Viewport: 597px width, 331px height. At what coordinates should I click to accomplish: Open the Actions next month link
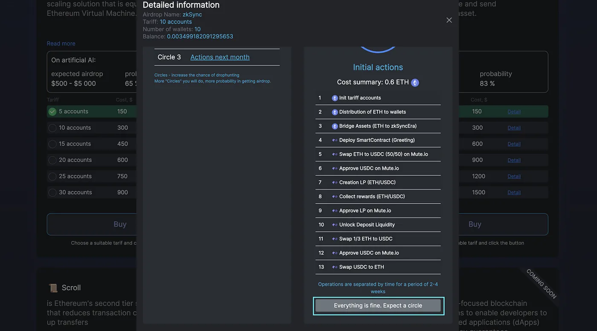pyautogui.click(x=220, y=57)
